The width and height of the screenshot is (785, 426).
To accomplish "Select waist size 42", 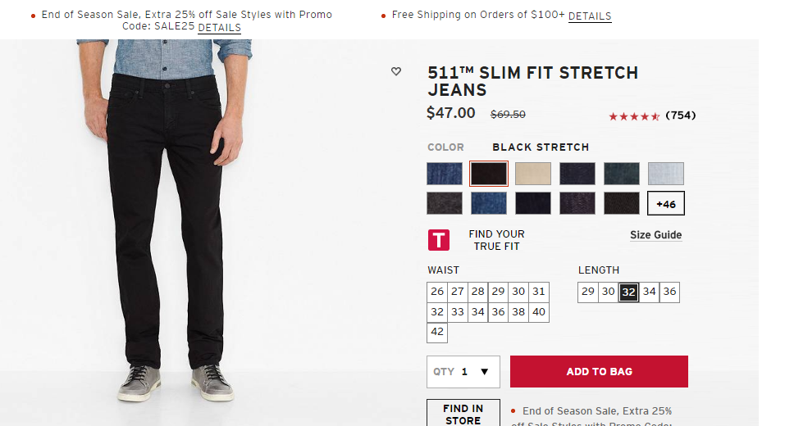I will pyautogui.click(x=437, y=333).
